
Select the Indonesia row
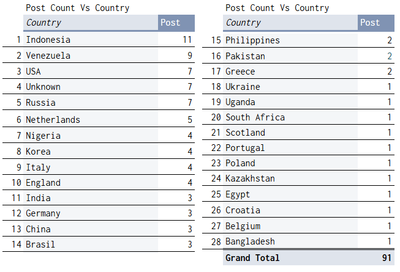point(99,40)
